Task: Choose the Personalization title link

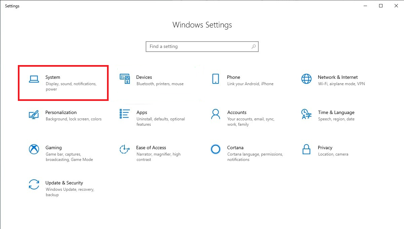Action: point(61,112)
